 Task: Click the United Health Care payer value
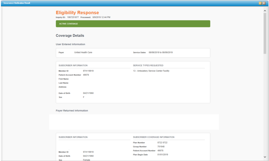tap(83, 53)
